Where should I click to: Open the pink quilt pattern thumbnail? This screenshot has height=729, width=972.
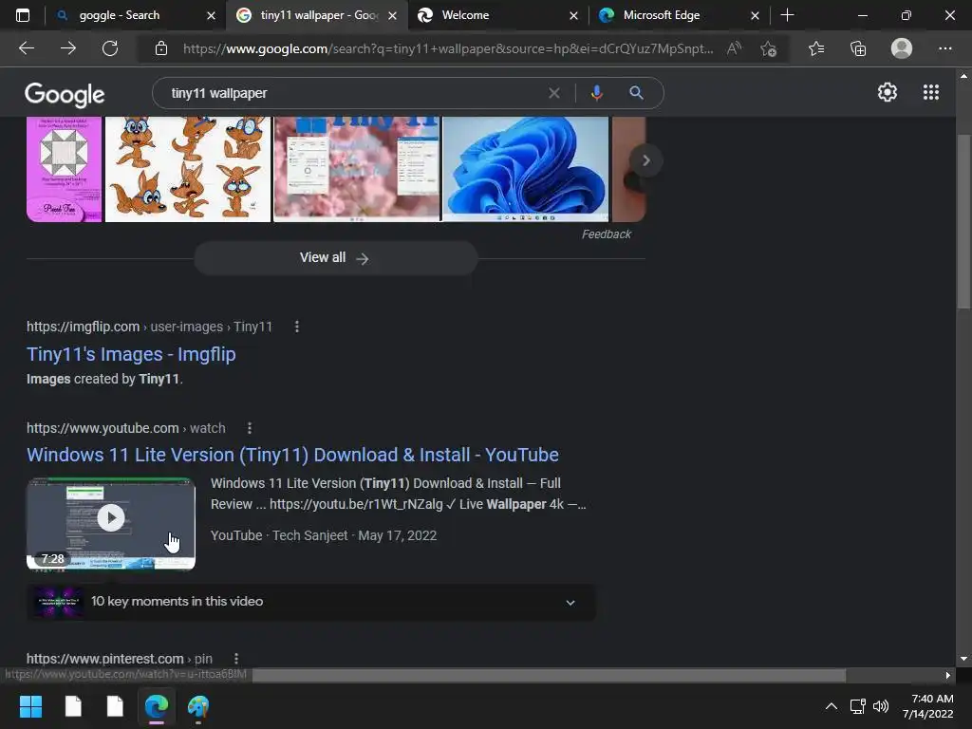pyautogui.click(x=64, y=169)
